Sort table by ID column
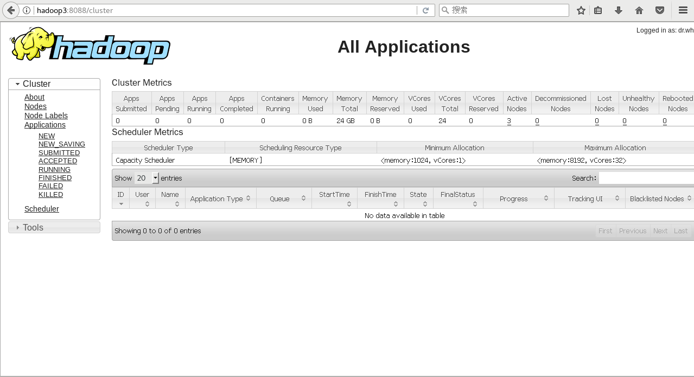The height and width of the screenshot is (377, 694). pos(120,198)
